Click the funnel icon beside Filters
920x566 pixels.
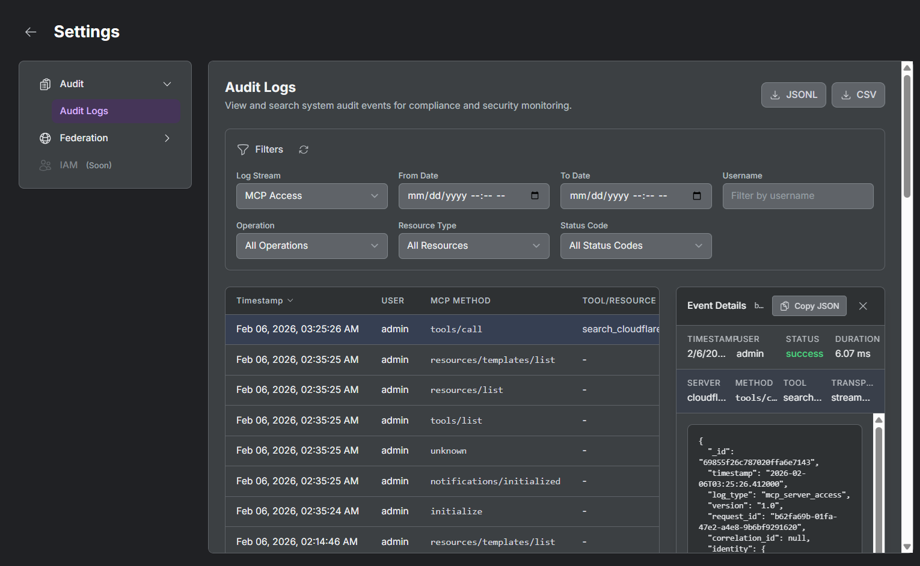243,149
